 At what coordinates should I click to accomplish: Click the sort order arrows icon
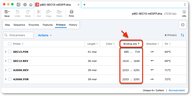(x=182, y=35)
